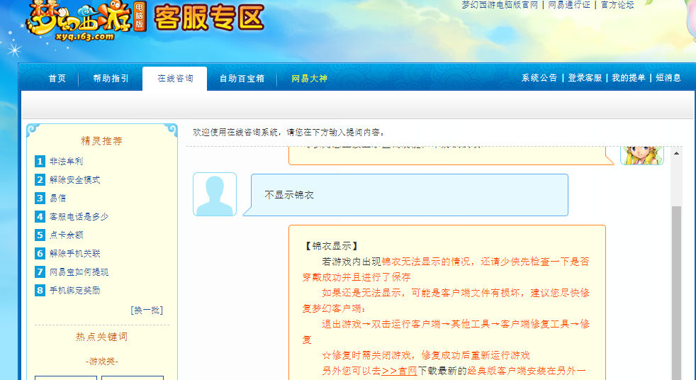Open 我的提单 link
This screenshot has height=380, width=696.
click(x=628, y=78)
